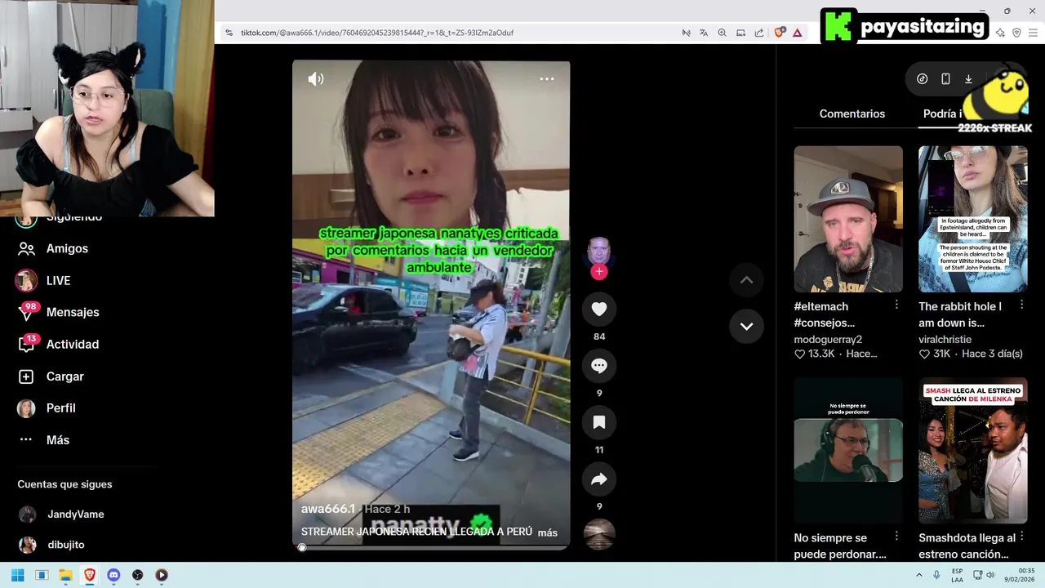Open the Brave Rewards triangle icon

[x=798, y=33]
